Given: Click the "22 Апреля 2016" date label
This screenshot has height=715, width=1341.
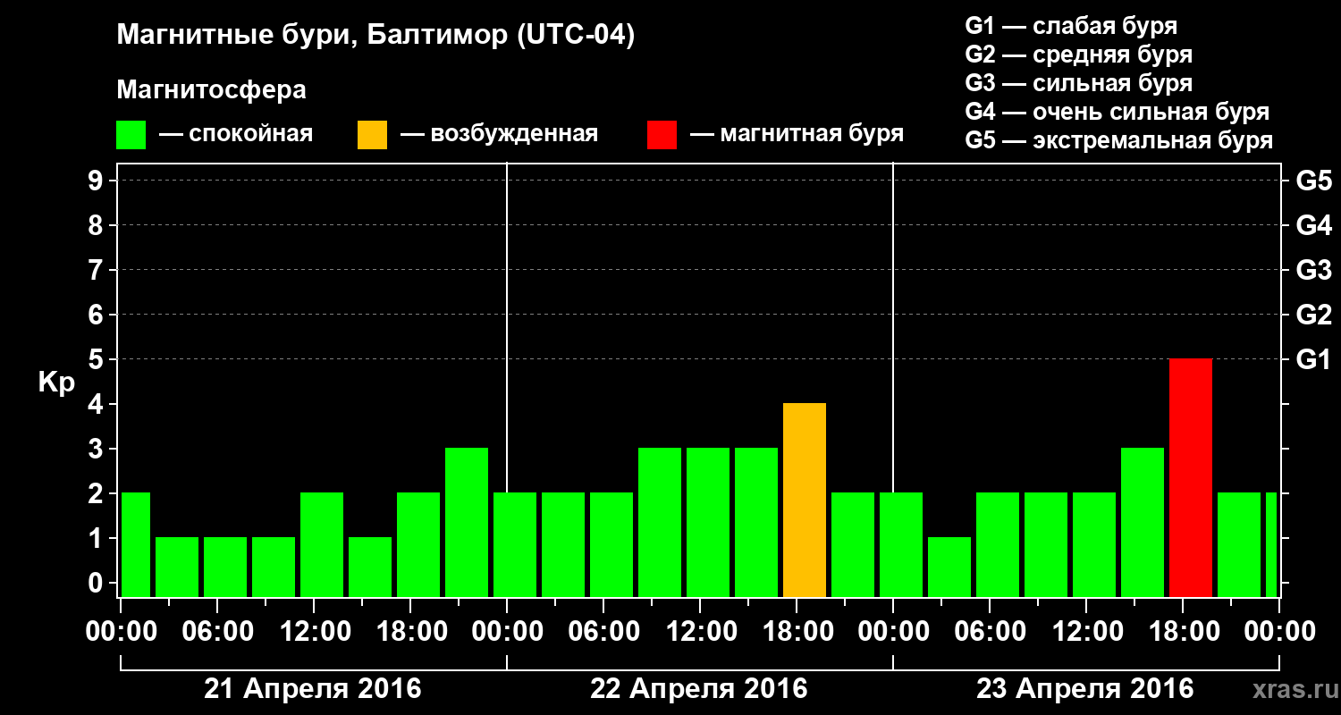Looking at the screenshot, I should [x=699, y=689].
